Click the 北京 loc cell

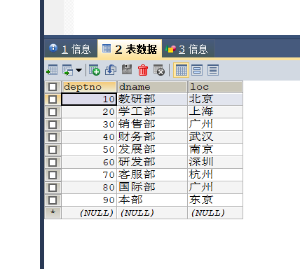pos(215,99)
